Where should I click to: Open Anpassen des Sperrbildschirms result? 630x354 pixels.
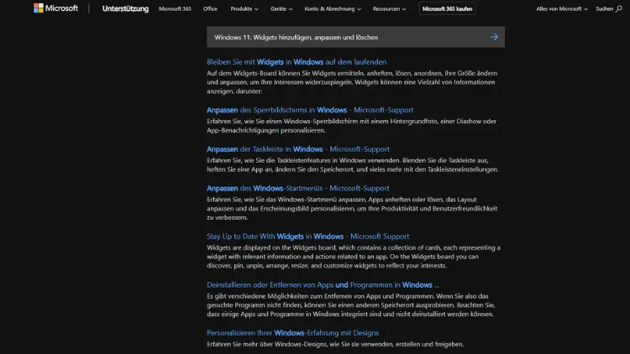pos(310,110)
